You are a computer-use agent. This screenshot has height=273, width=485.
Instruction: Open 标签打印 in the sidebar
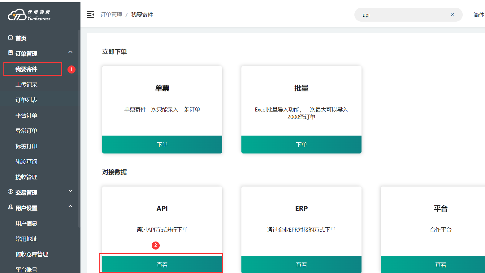pos(26,146)
